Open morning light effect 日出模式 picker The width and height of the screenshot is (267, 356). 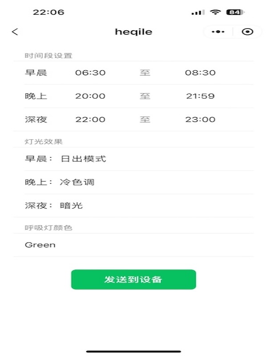pyautogui.click(x=83, y=158)
